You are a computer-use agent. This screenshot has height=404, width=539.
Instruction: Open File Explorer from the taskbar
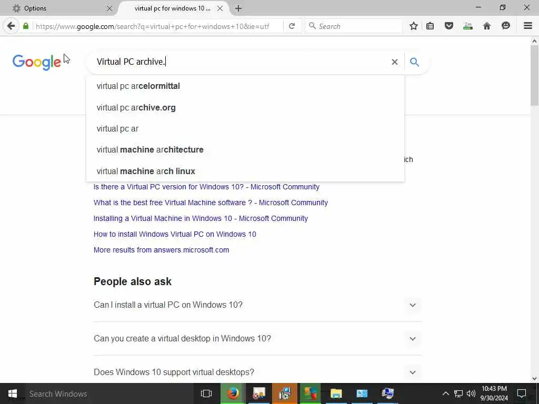tap(336, 393)
